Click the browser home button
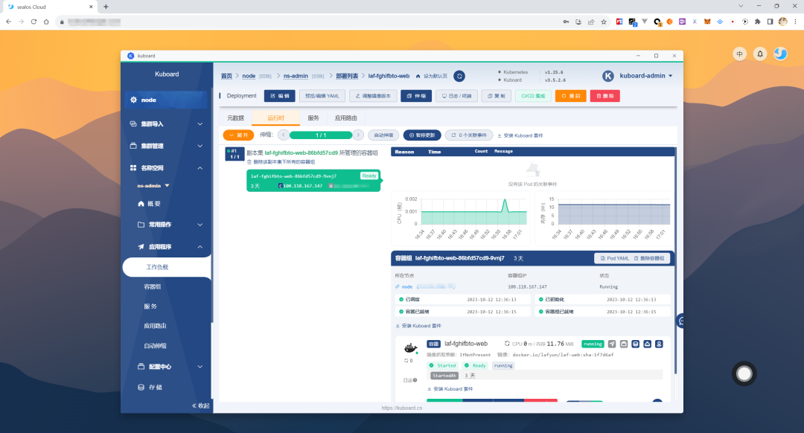804x433 pixels. [x=46, y=22]
